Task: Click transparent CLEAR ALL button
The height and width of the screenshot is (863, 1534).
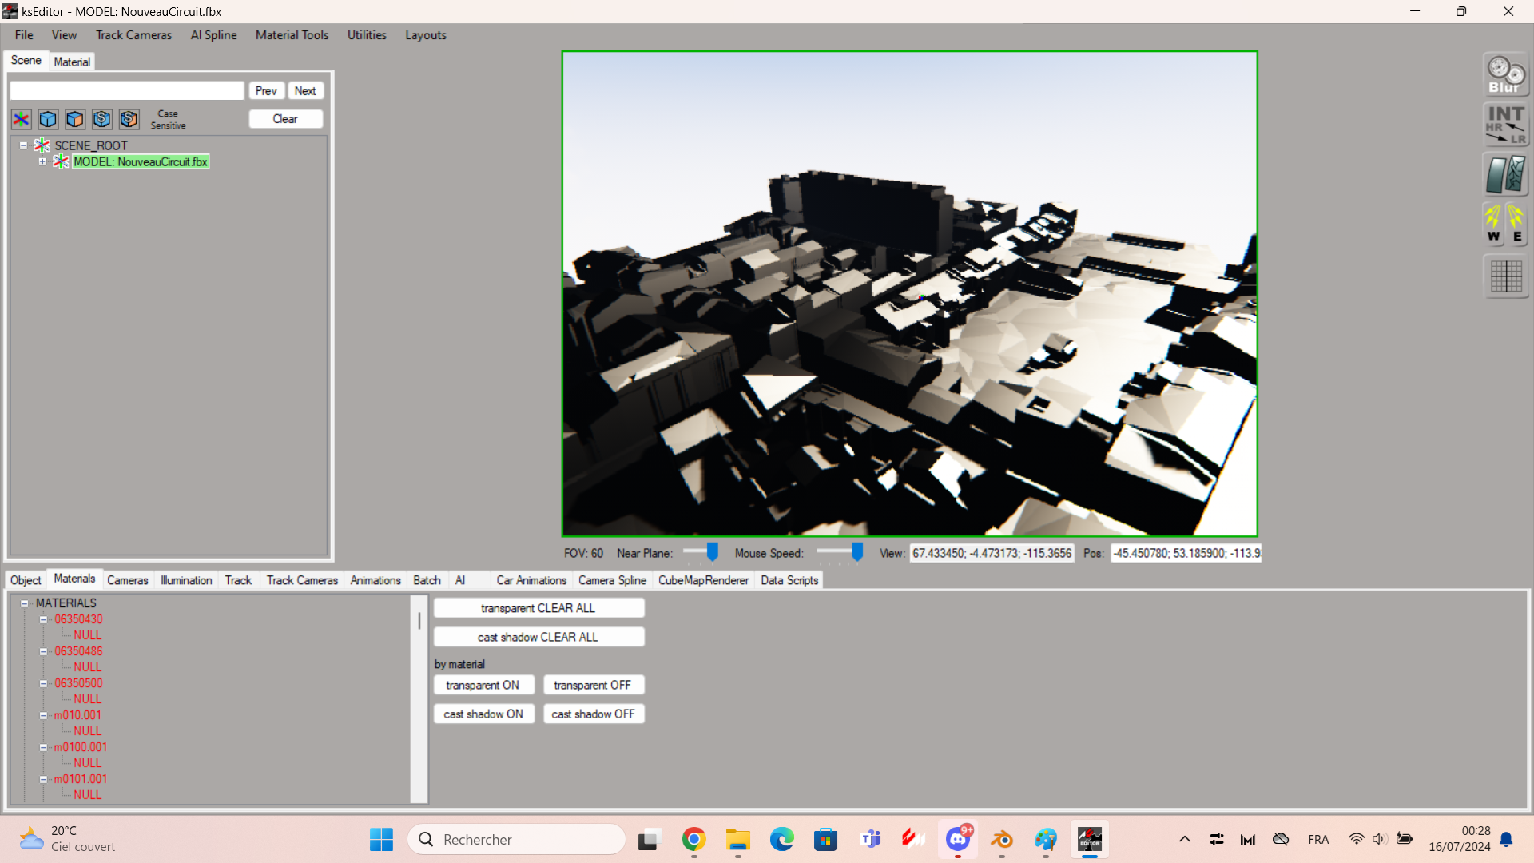Action: (x=538, y=608)
